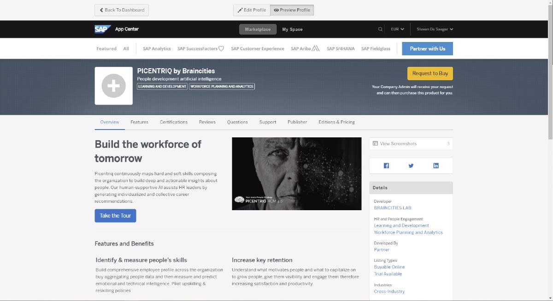Screen dimensions: 553x301
Task: Share the listing on Facebook
Action: click(386, 166)
